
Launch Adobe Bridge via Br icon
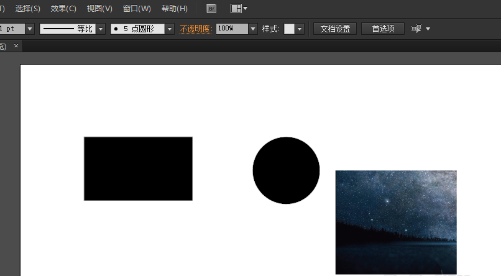pyautogui.click(x=211, y=9)
